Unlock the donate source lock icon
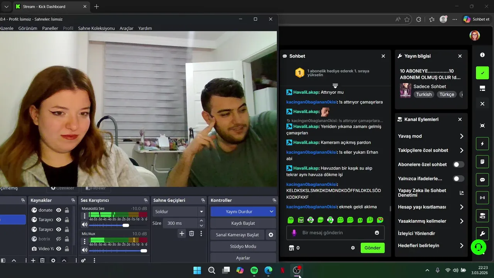Image resolution: width=494 pixels, height=278 pixels. [x=67, y=210]
